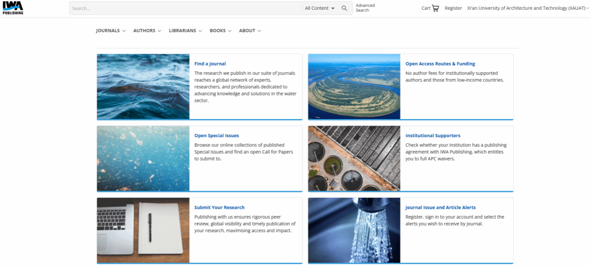Select the aerial river delta thumbnail
The height and width of the screenshot is (267, 590).
tap(354, 87)
